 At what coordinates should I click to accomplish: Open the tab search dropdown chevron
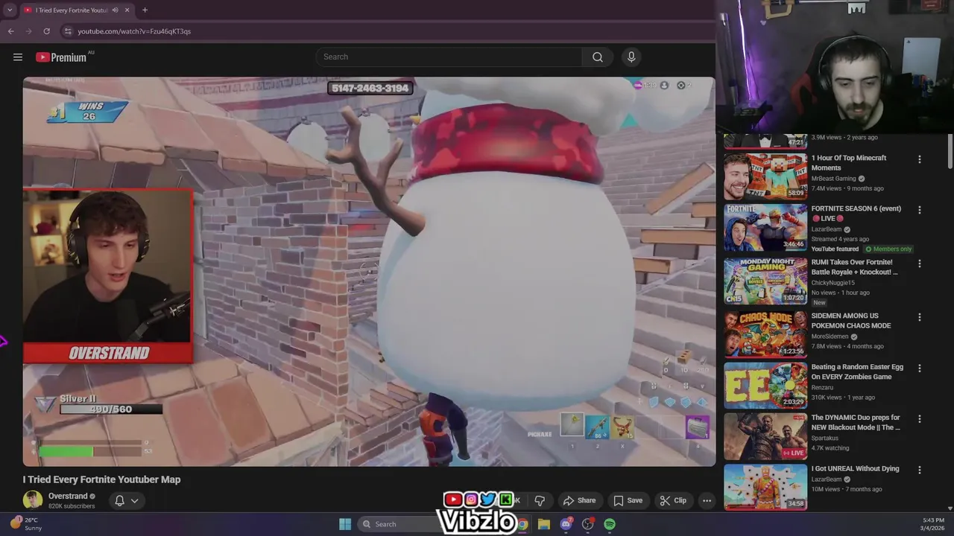(10, 10)
